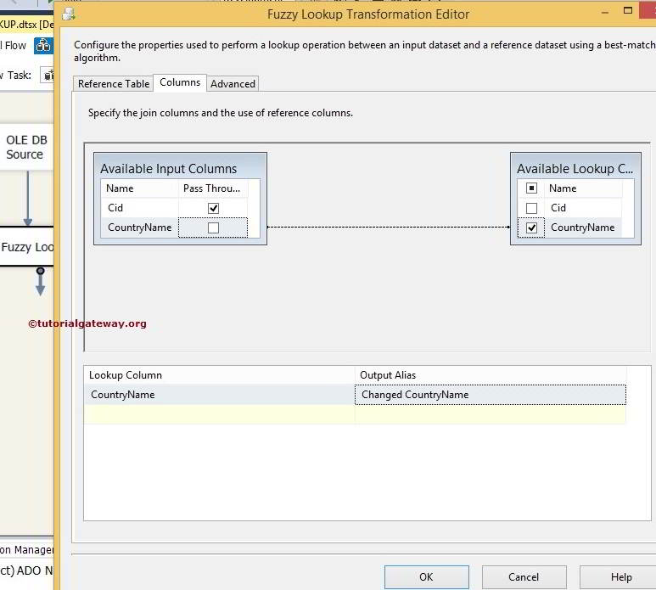Click OK to confirm the transformation
Screen dimensions: 656x590
pyautogui.click(x=426, y=577)
